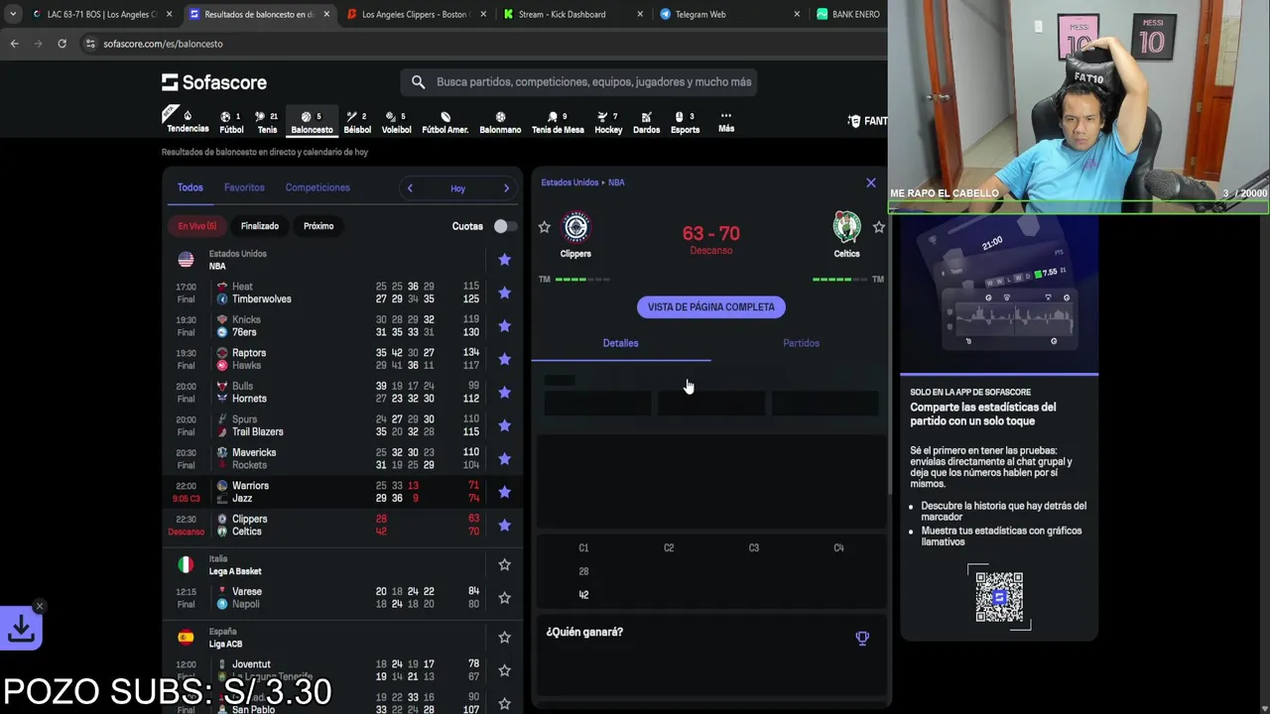Click the QR code image
Viewport: 1270px width, 714px height.
(x=999, y=597)
